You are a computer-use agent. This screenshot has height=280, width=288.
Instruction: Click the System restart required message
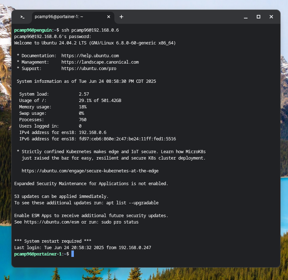coord(55,241)
